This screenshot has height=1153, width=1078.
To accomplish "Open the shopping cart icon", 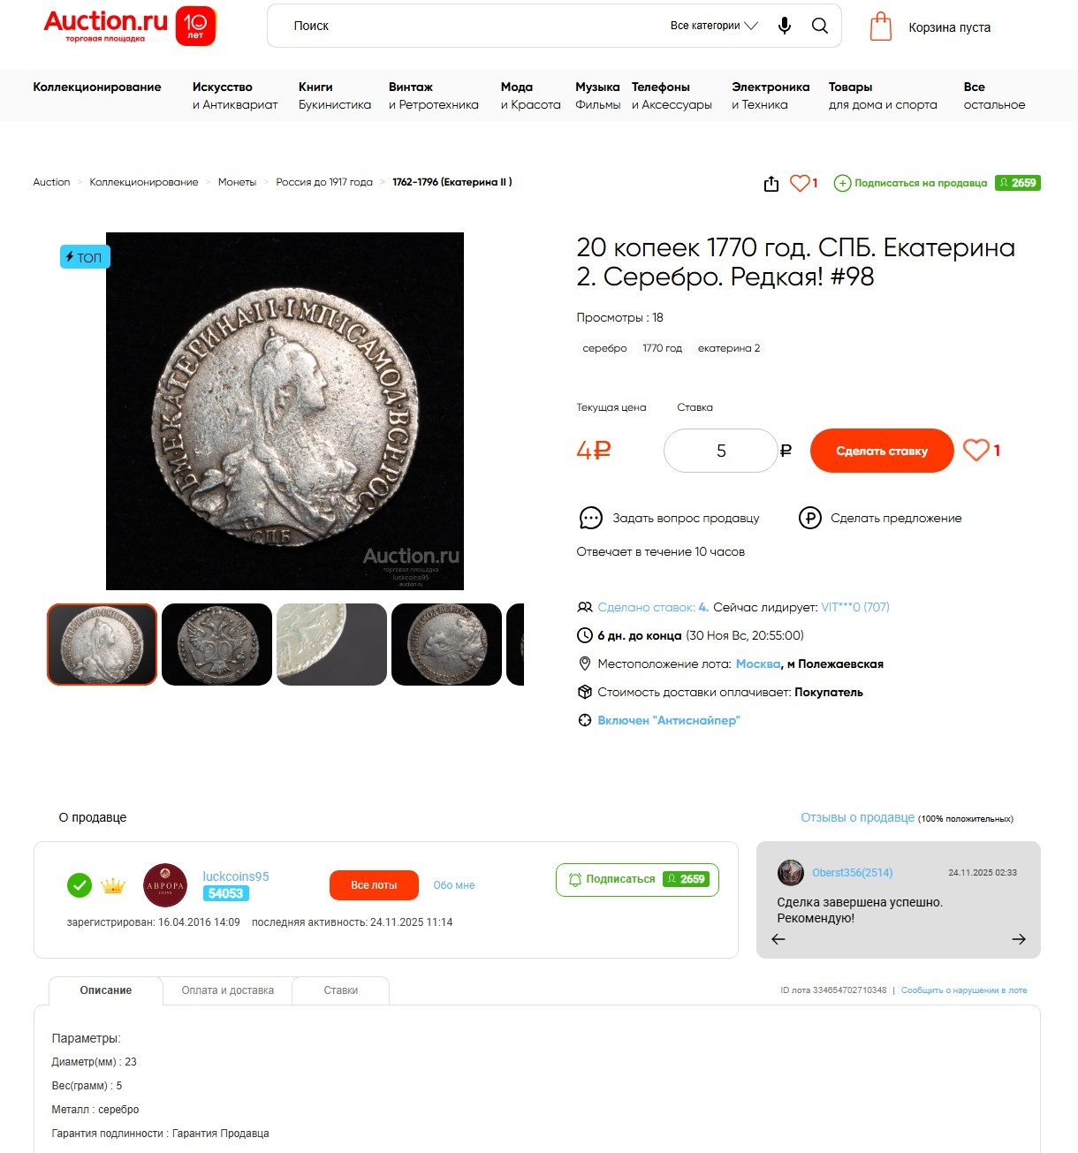I will (x=881, y=27).
